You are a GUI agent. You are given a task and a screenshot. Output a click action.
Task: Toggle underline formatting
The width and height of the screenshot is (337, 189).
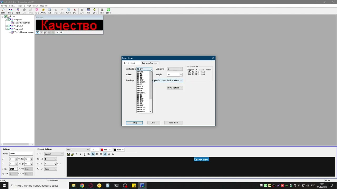pos(85,154)
